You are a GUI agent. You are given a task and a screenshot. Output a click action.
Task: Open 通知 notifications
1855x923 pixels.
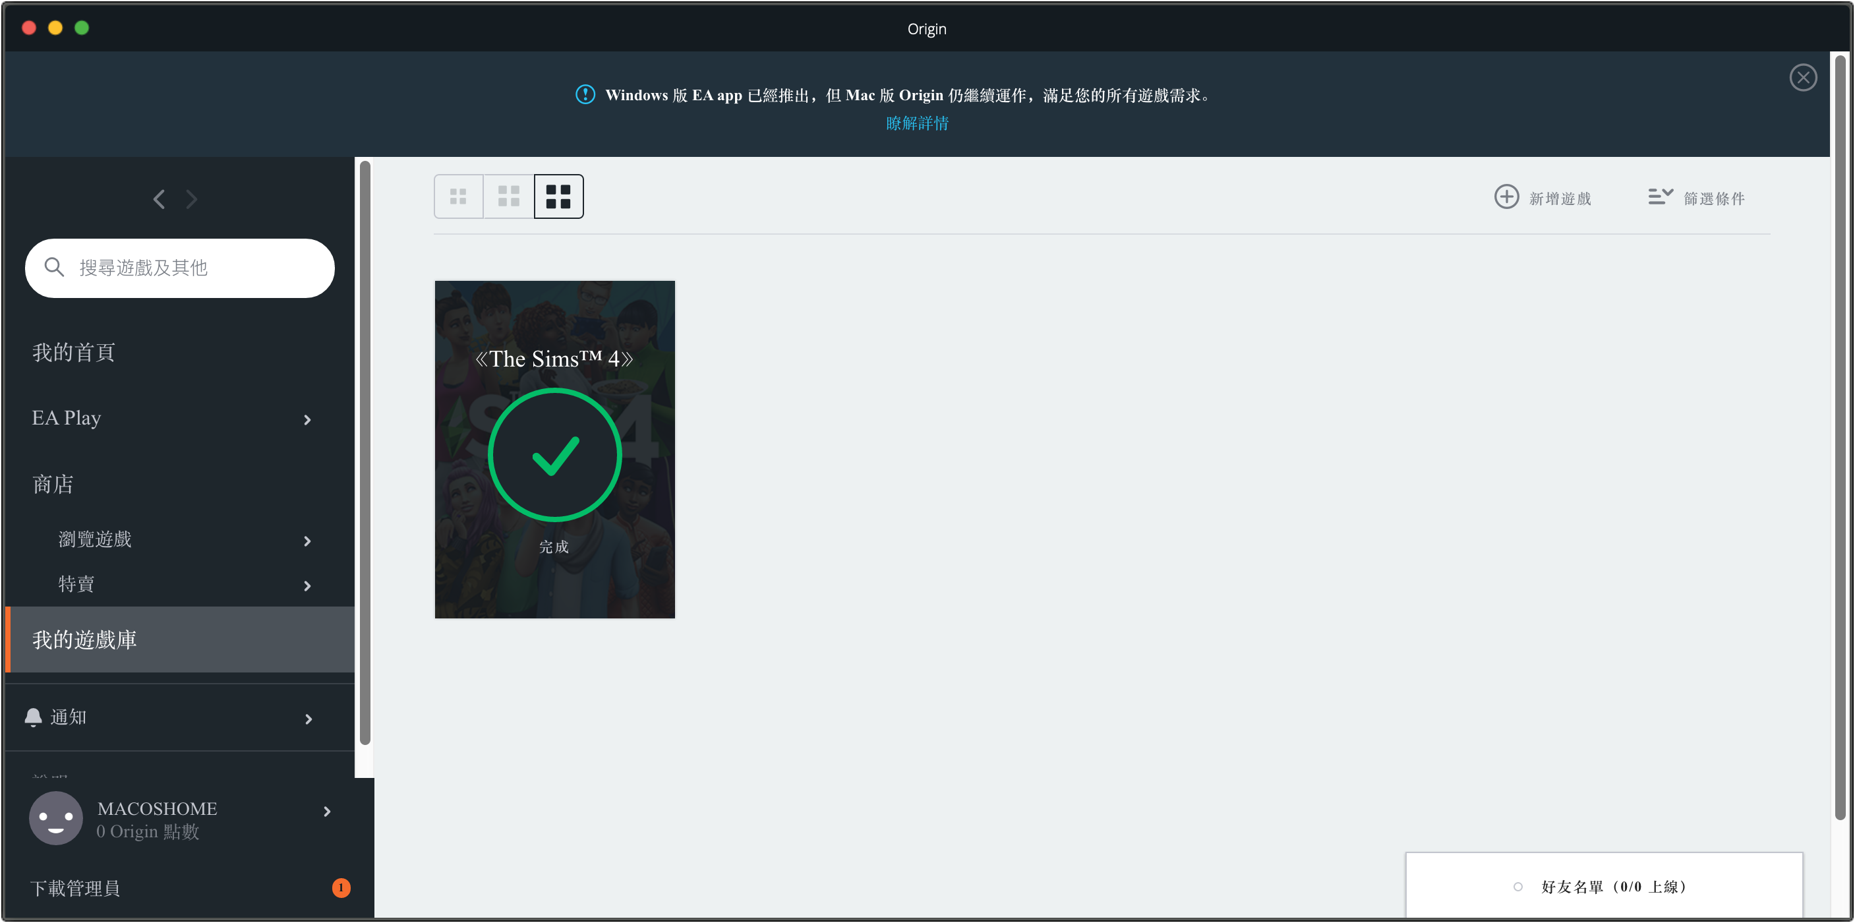click(x=69, y=717)
